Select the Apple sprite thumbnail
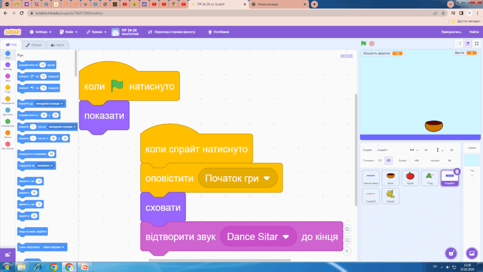This screenshot has width=483, height=272. 411,177
